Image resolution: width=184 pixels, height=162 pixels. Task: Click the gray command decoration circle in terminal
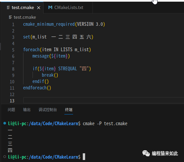5,157
